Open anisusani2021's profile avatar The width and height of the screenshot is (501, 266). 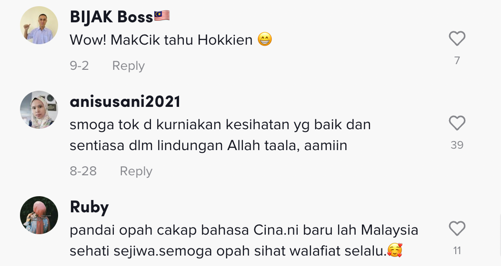coord(39,110)
